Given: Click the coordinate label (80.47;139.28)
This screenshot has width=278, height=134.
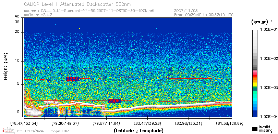Looking at the screenshot, I should point(147,123).
